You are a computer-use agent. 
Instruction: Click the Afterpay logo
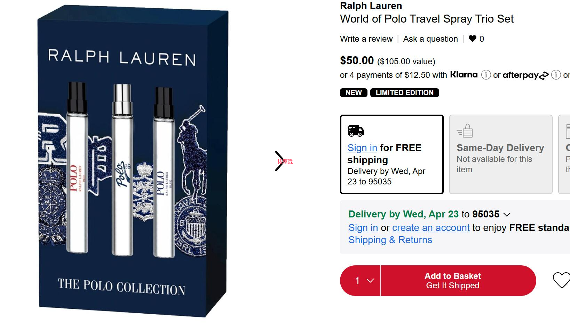pos(525,75)
